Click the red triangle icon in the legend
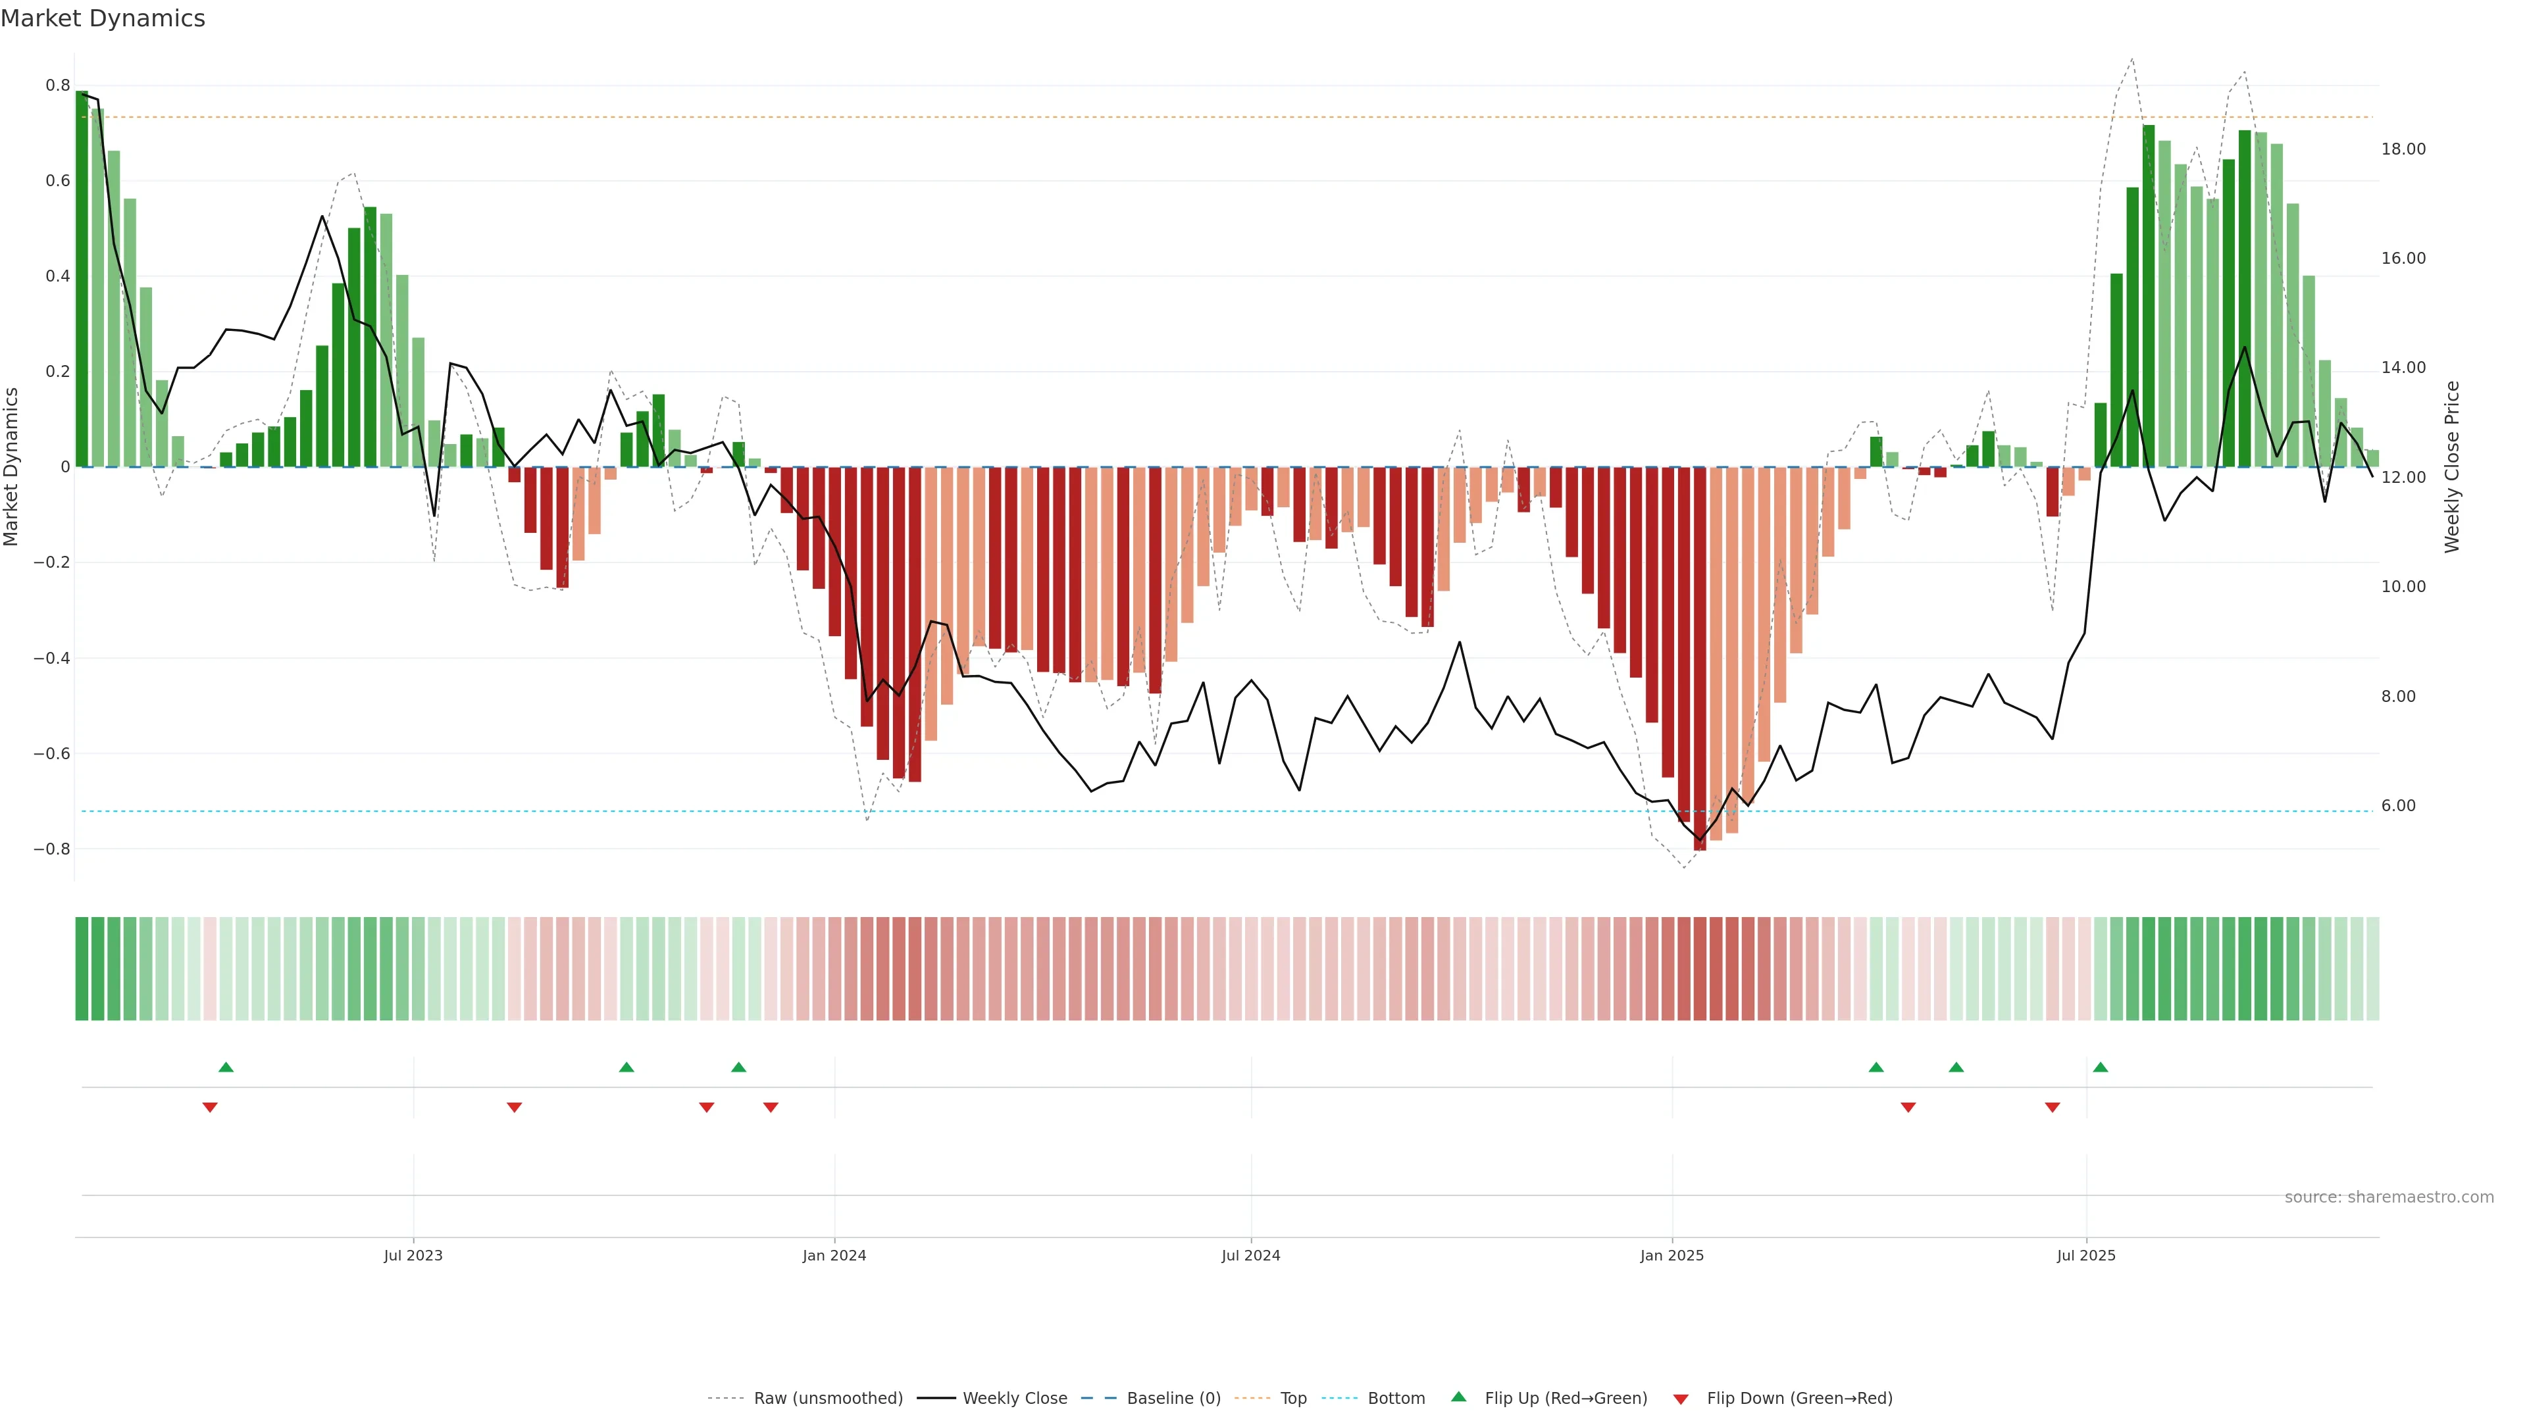Screen dimensions: 2527x1421 click(x=1681, y=1399)
